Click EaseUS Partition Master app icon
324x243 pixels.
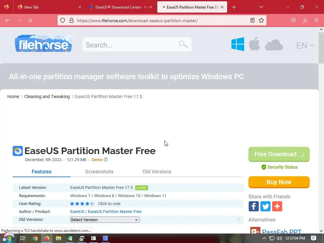18,151
